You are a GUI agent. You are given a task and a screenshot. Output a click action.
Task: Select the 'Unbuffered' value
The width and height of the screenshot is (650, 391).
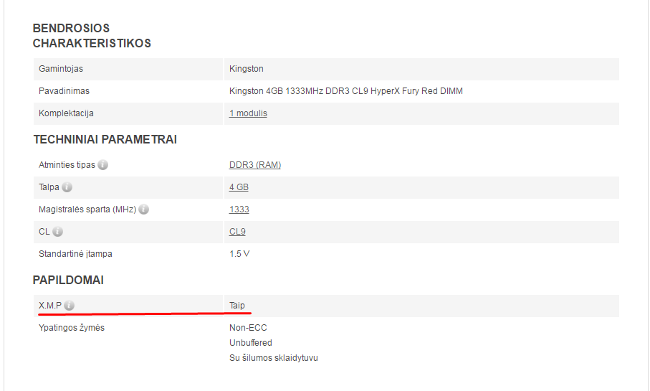(250, 343)
